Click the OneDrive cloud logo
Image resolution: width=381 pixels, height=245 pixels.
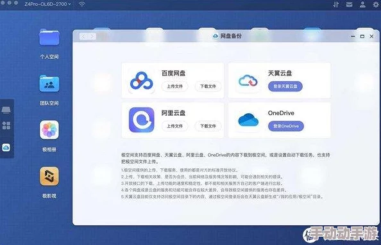pos(248,120)
